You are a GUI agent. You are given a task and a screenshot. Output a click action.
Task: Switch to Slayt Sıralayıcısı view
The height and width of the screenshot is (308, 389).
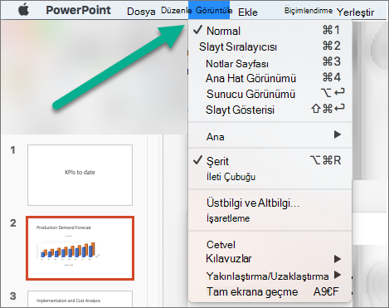270,46
